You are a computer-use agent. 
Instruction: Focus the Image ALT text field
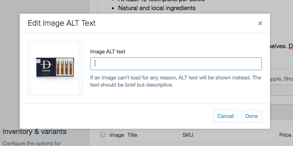coord(176,64)
